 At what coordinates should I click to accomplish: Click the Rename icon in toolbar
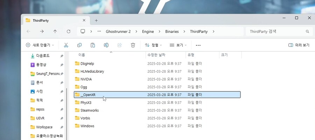[106, 45]
